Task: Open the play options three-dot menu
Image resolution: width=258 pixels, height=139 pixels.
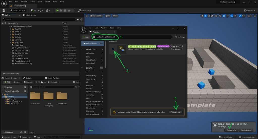Action: [73, 10]
